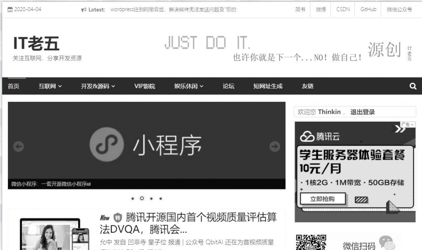Open the latest wordpress news headline
This screenshot has width=422, height=250.
pos(173,10)
